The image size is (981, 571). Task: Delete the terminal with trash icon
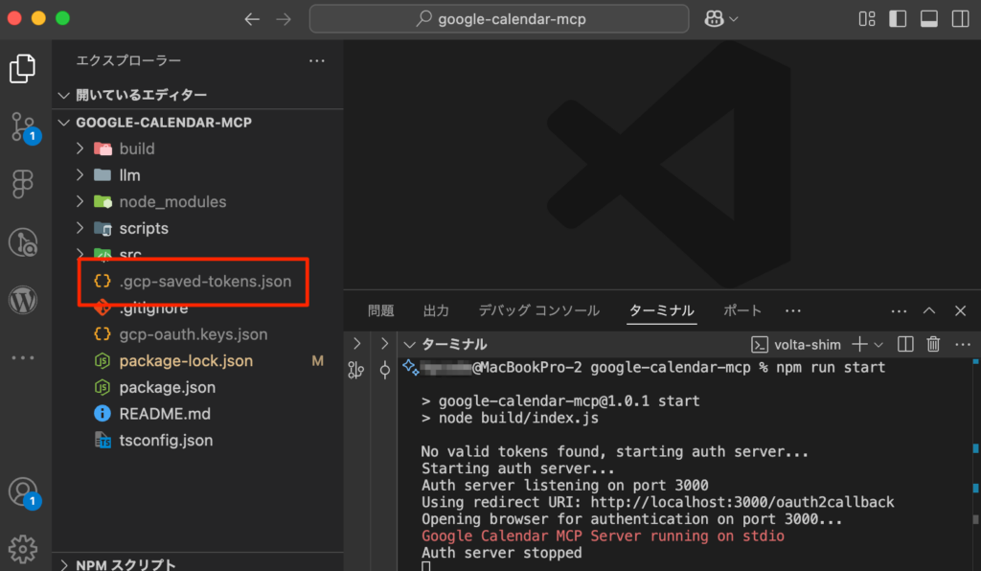point(933,344)
